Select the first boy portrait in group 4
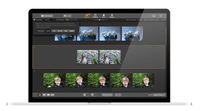 pyautogui.click(x=54, y=80)
